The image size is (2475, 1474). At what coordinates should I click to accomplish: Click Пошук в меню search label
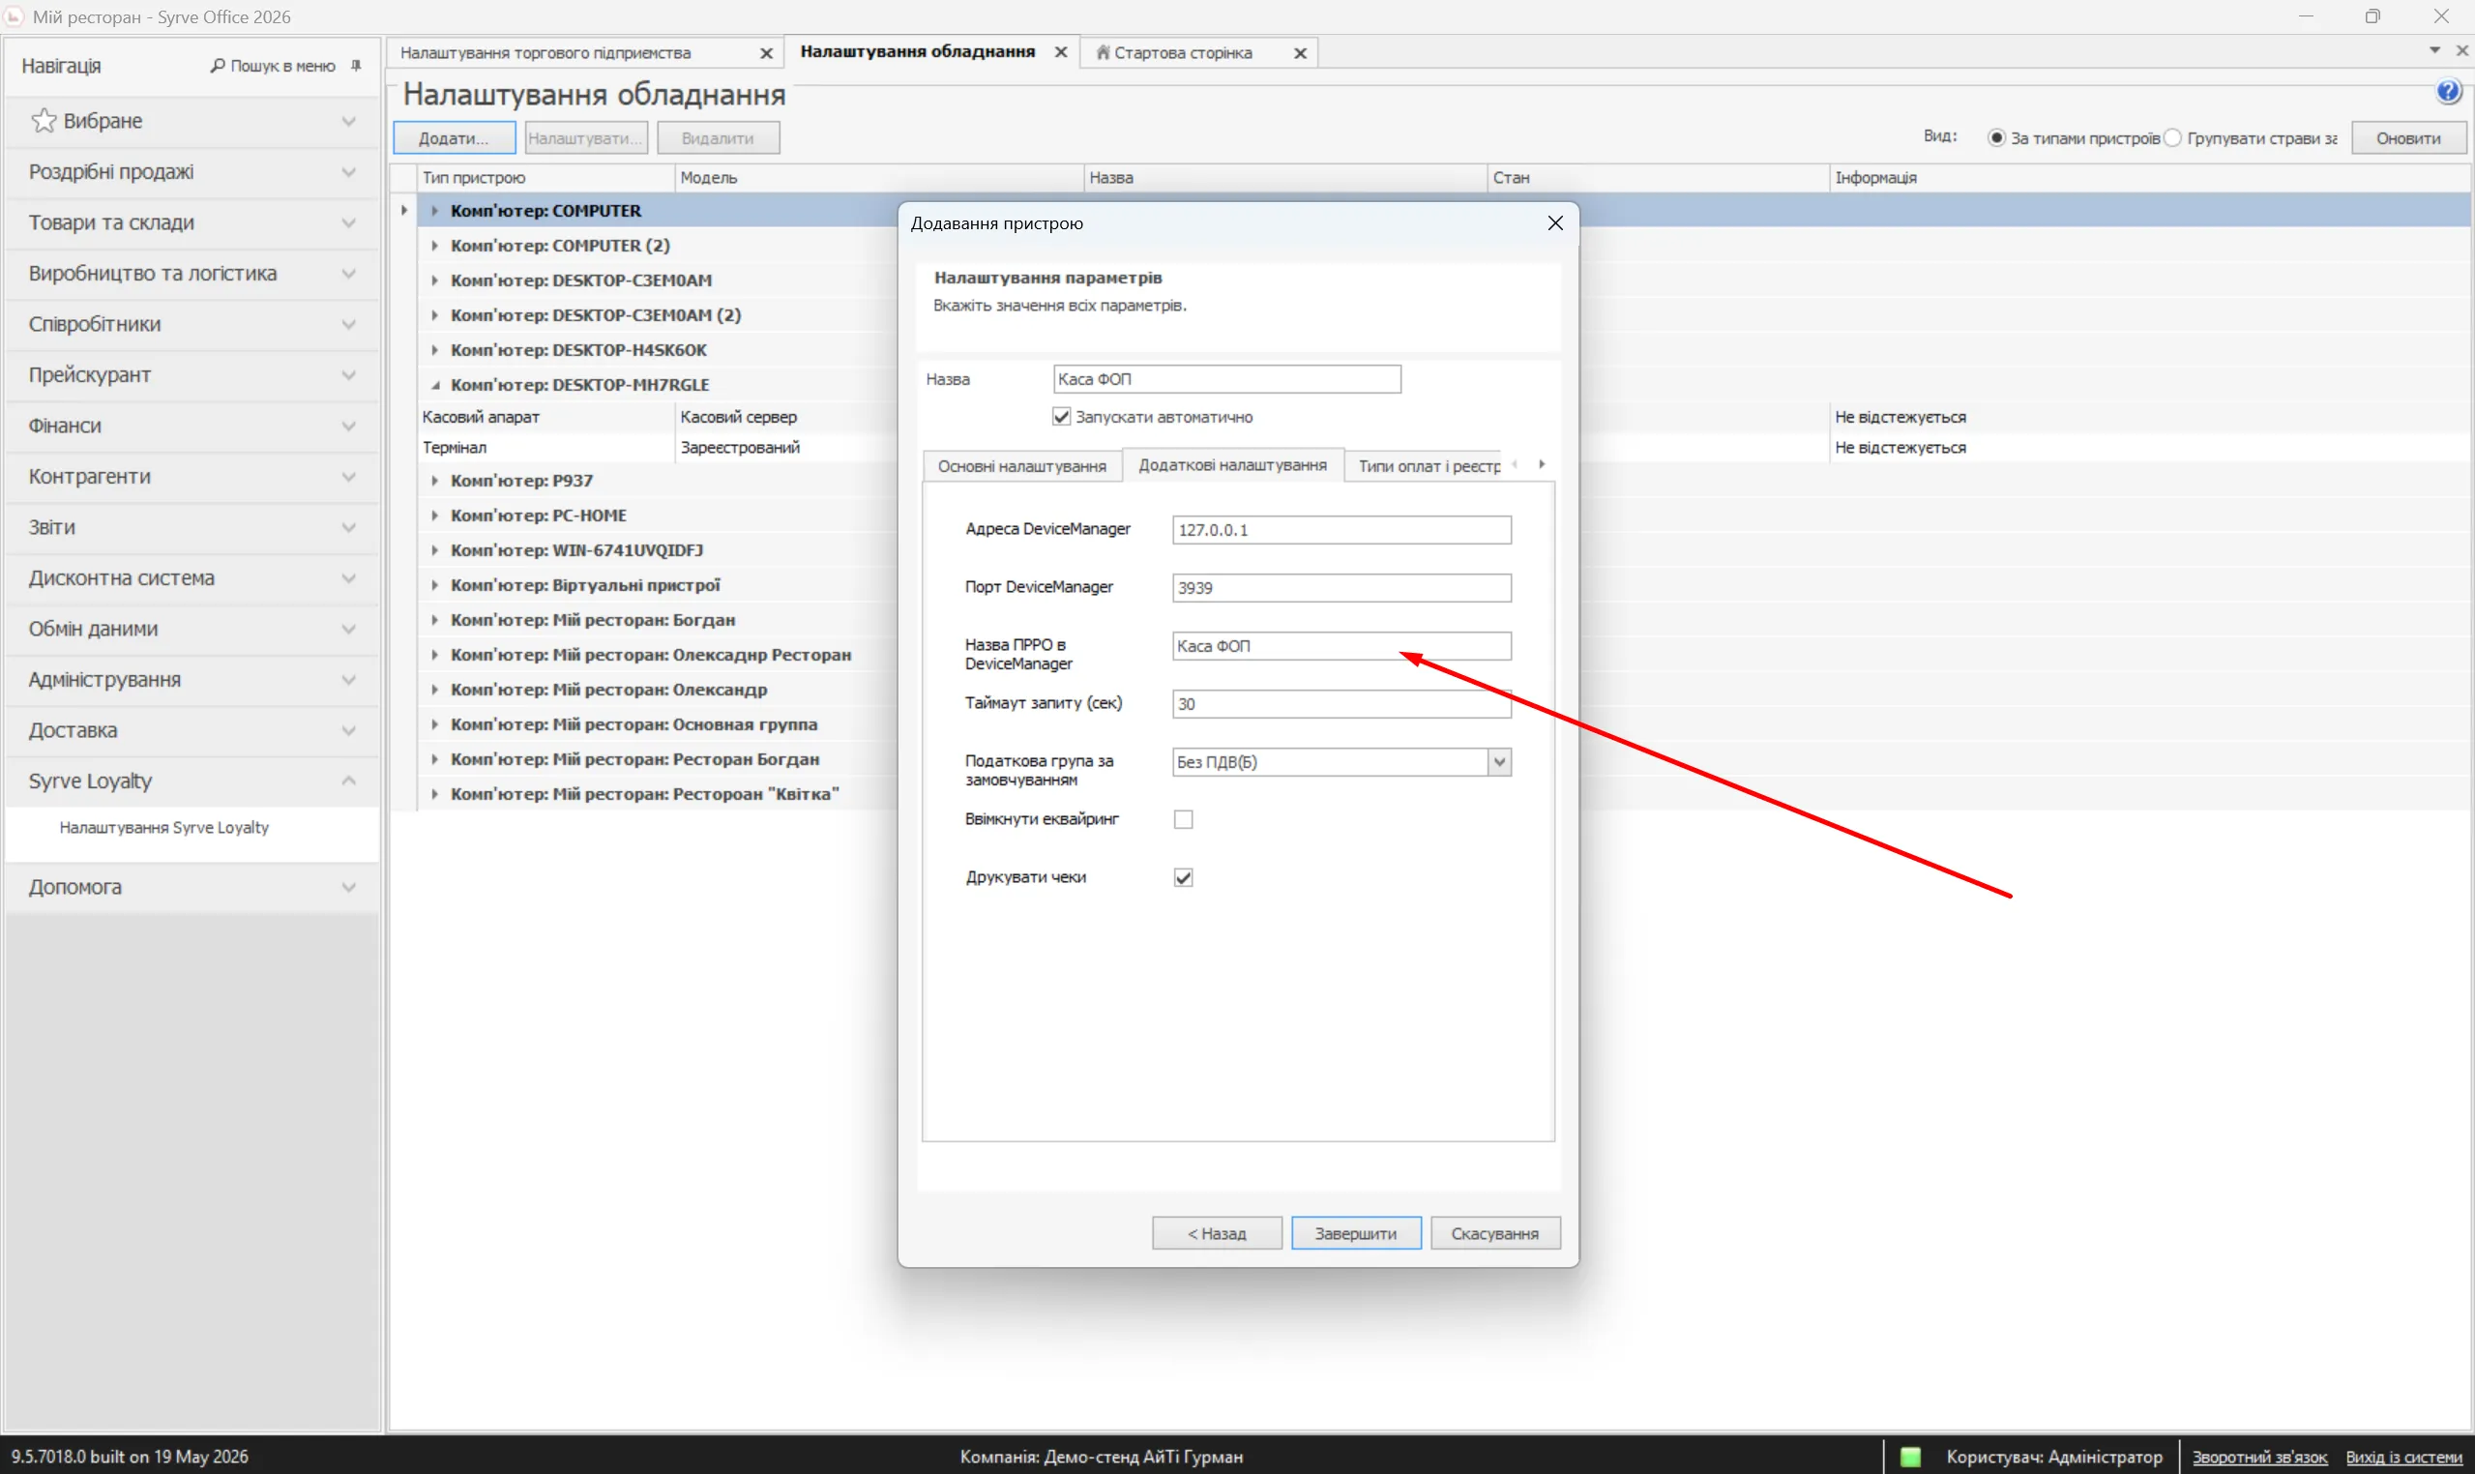click(283, 66)
